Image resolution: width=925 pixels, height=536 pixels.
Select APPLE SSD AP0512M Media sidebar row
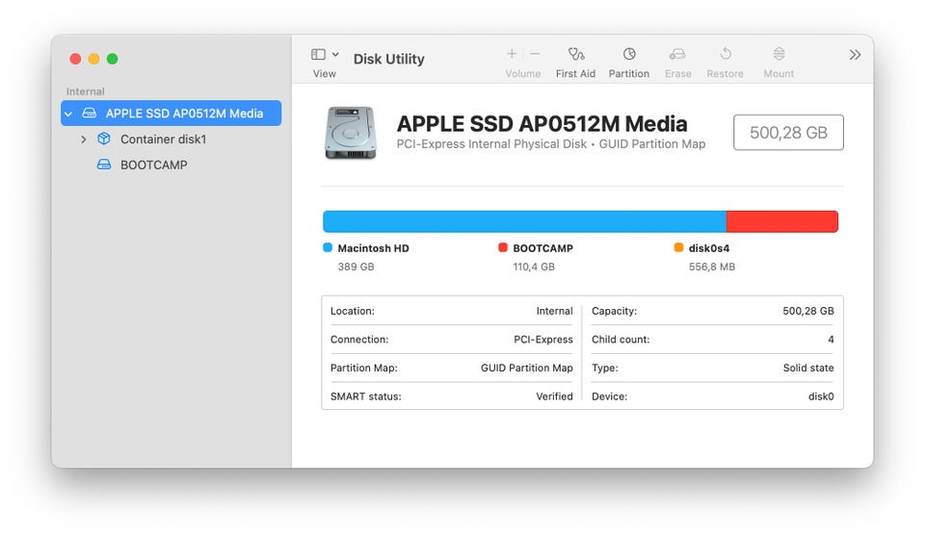point(172,114)
